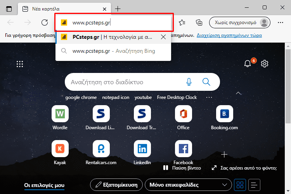Image resolution: width=291 pixels, height=194 pixels.
Task: Click Σας αρέσει αυτό το φόντο
Action: (244, 168)
